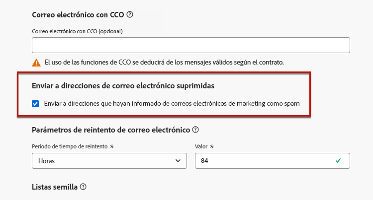Click the 'Correo electrónico con CCO' section heading
This screenshot has width=373, height=200.
click(78, 15)
